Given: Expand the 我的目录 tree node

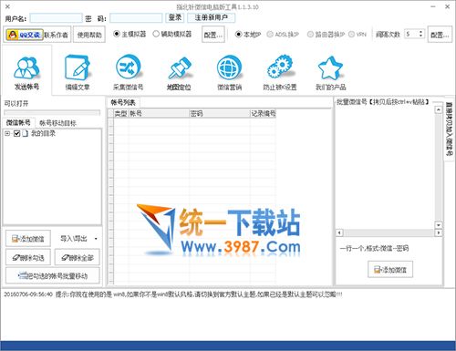Looking at the screenshot, I should 7,133.
